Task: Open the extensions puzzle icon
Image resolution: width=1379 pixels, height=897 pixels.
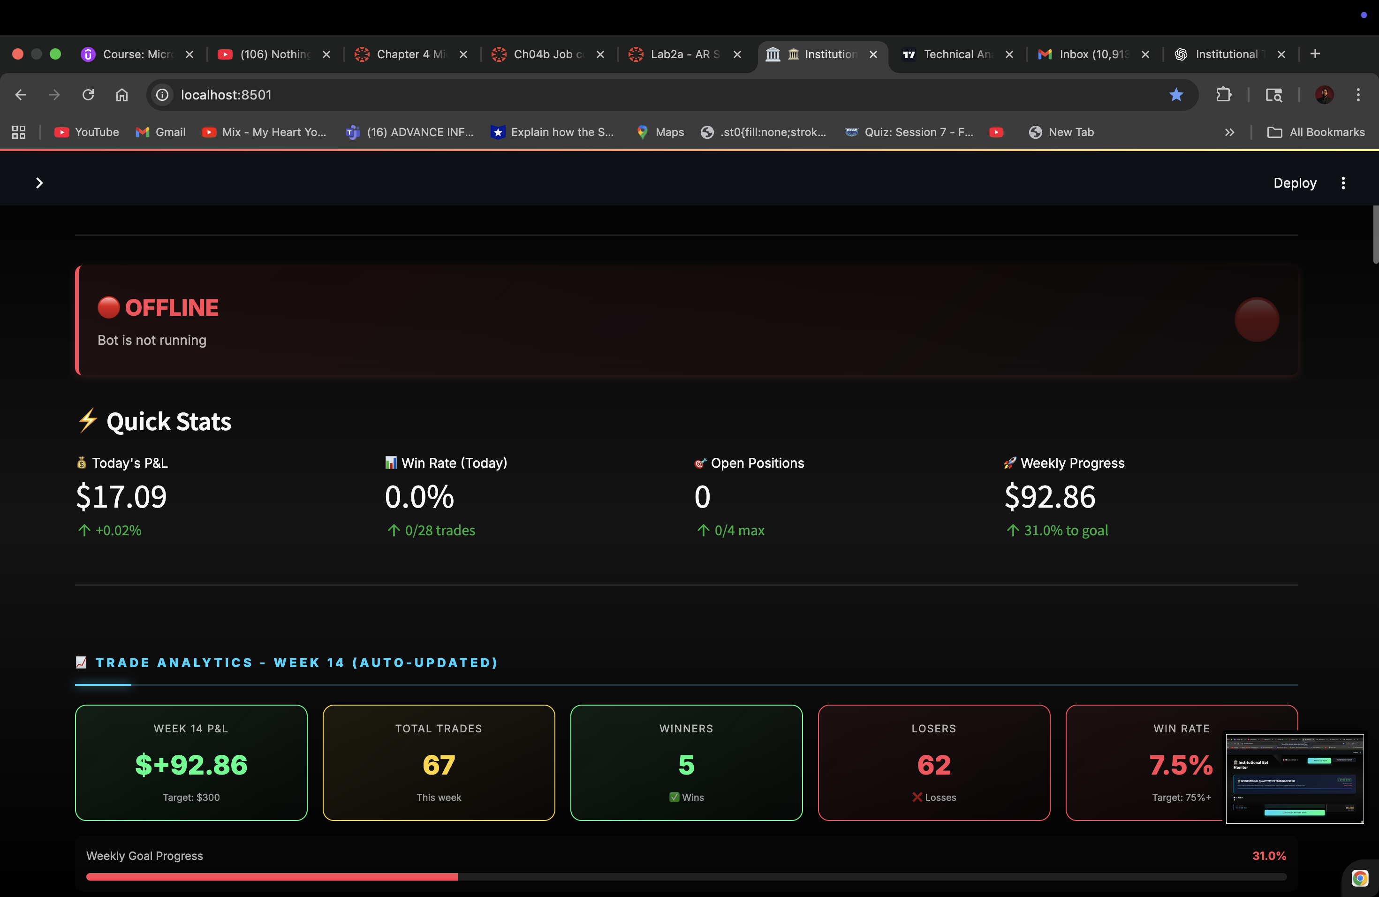Action: (1224, 94)
